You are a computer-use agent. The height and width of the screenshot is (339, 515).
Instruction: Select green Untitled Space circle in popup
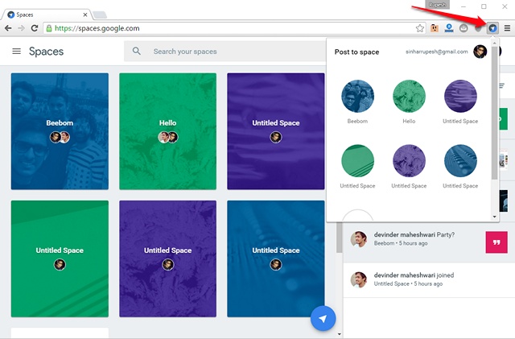click(x=357, y=161)
